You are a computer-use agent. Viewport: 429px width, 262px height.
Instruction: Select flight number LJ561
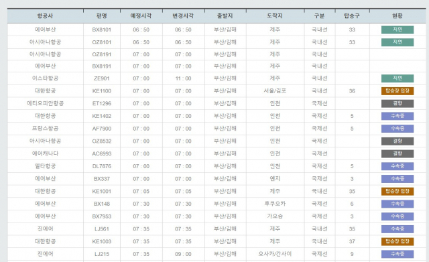[x=102, y=229]
